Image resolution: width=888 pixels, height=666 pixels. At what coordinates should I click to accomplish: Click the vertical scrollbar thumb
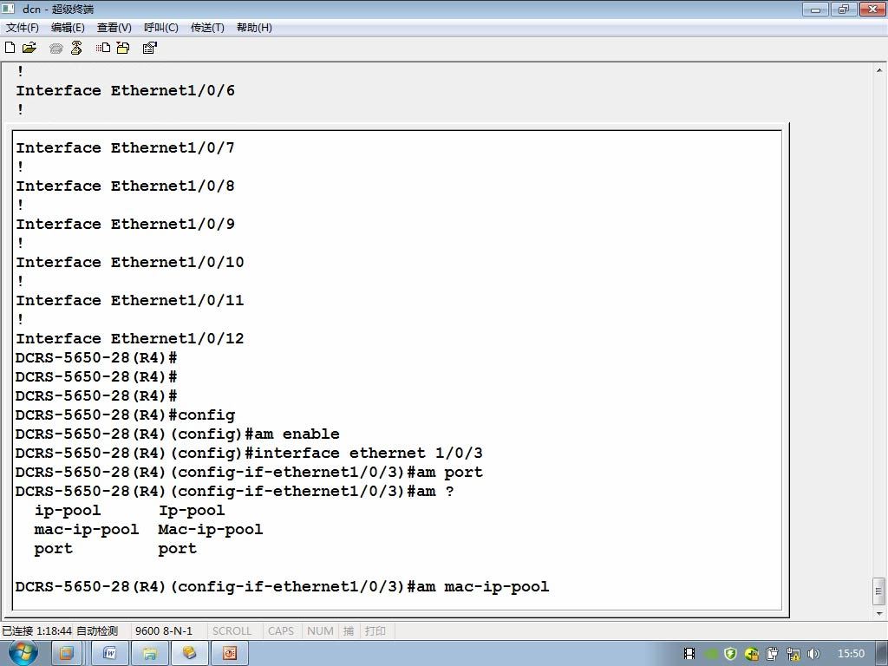879,591
